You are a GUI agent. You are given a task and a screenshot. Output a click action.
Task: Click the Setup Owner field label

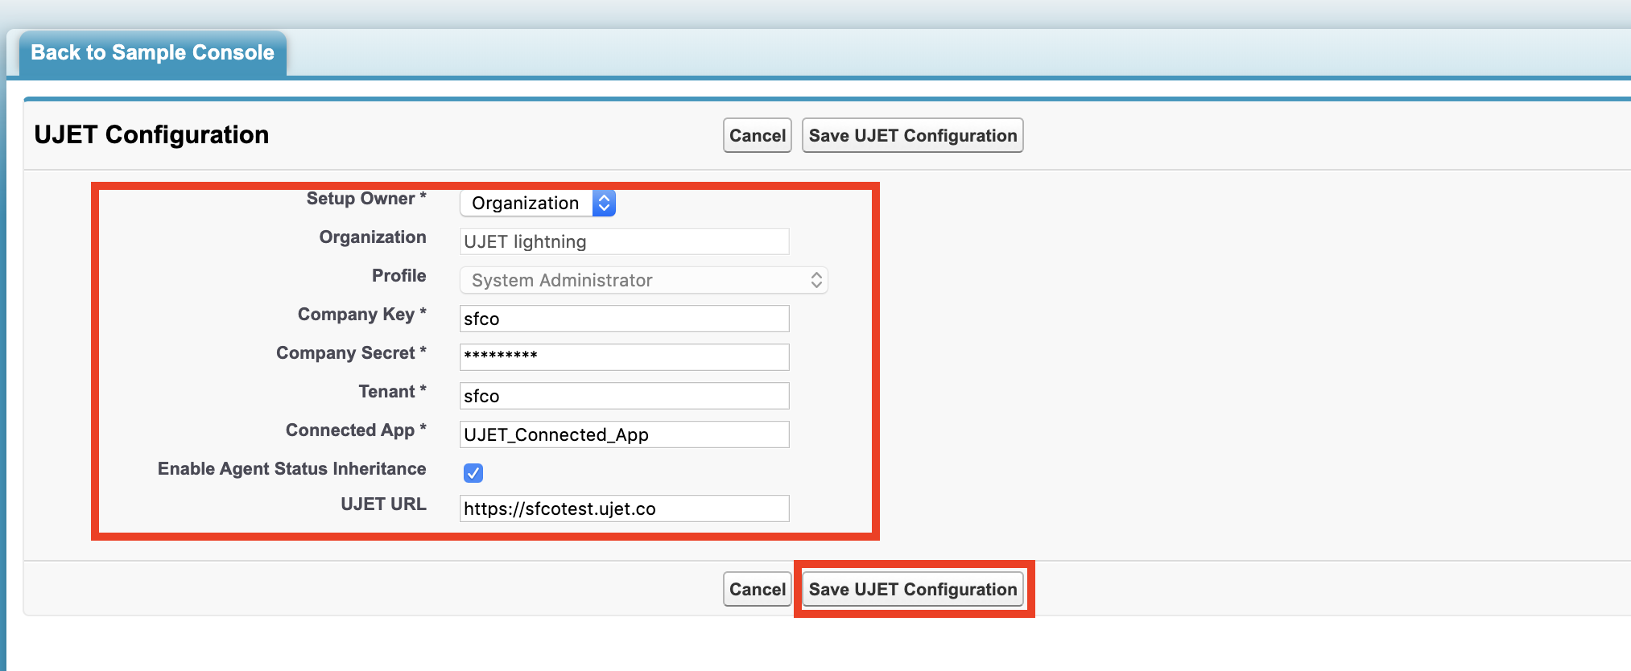[361, 199]
